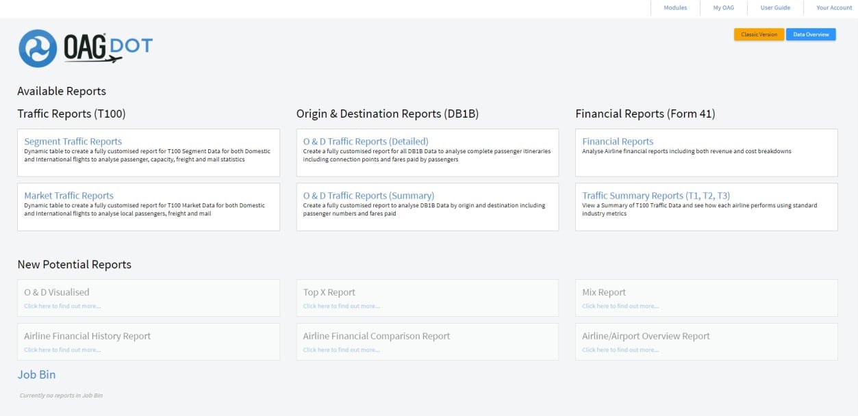This screenshot has width=858, height=416.
Task: Open Segment Traffic Reports
Action: click(73, 142)
